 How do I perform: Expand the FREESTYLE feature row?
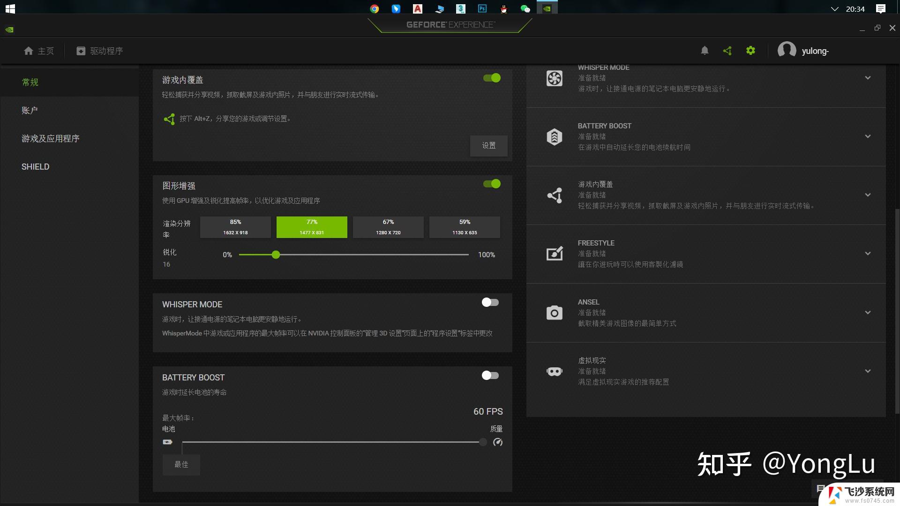coord(868,253)
